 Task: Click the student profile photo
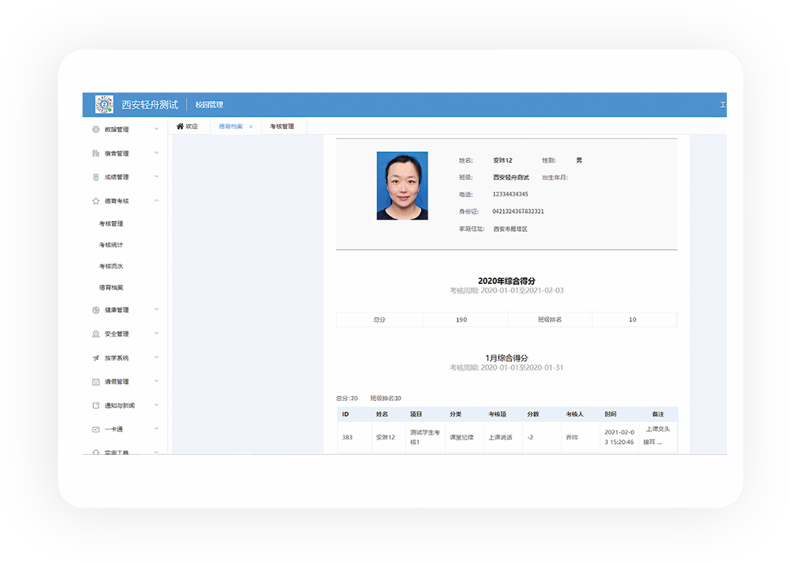click(x=402, y=186)
